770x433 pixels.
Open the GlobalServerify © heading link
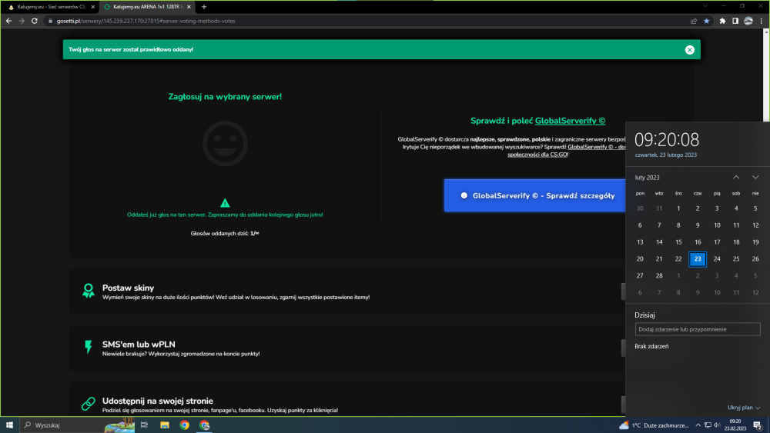point(570,121)
